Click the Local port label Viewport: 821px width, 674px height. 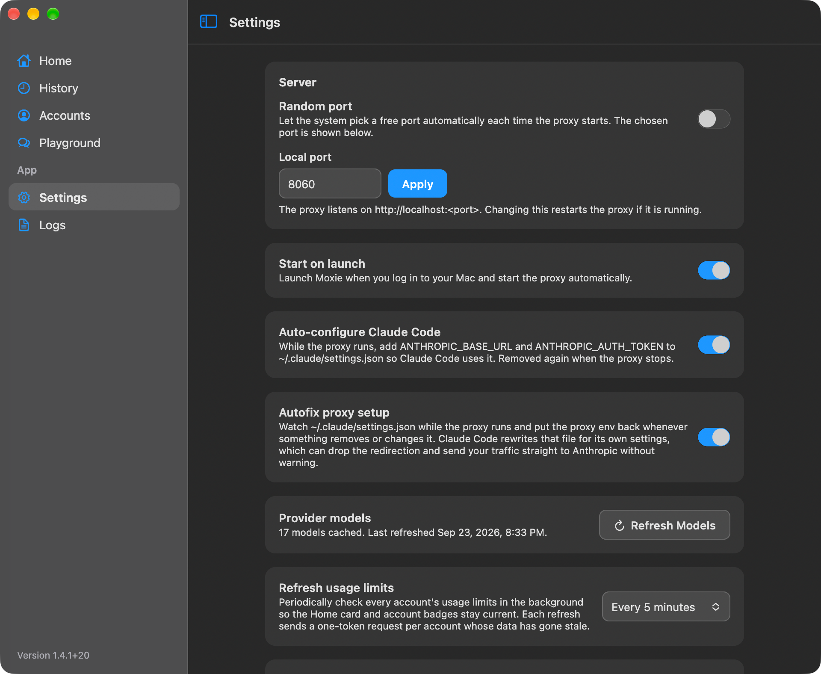305,157
